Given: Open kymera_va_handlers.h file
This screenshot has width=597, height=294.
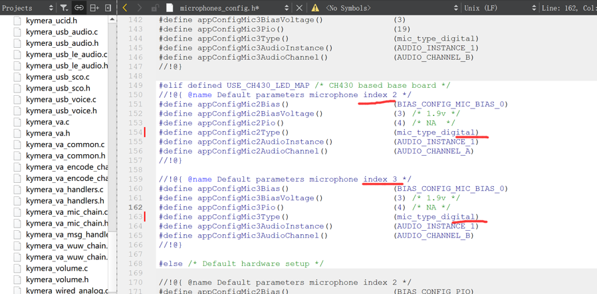Looking at the screenshot, I should [x=64, y=201].
